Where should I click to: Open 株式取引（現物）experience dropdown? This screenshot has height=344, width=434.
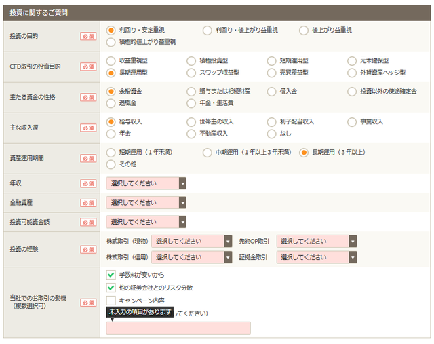pyautogui.click(x=191, y=242)
